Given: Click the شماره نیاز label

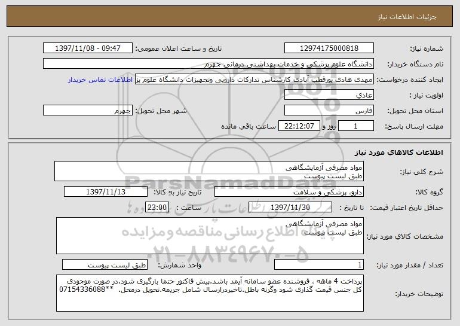Looking at the screenshot, I should [427, 48].
